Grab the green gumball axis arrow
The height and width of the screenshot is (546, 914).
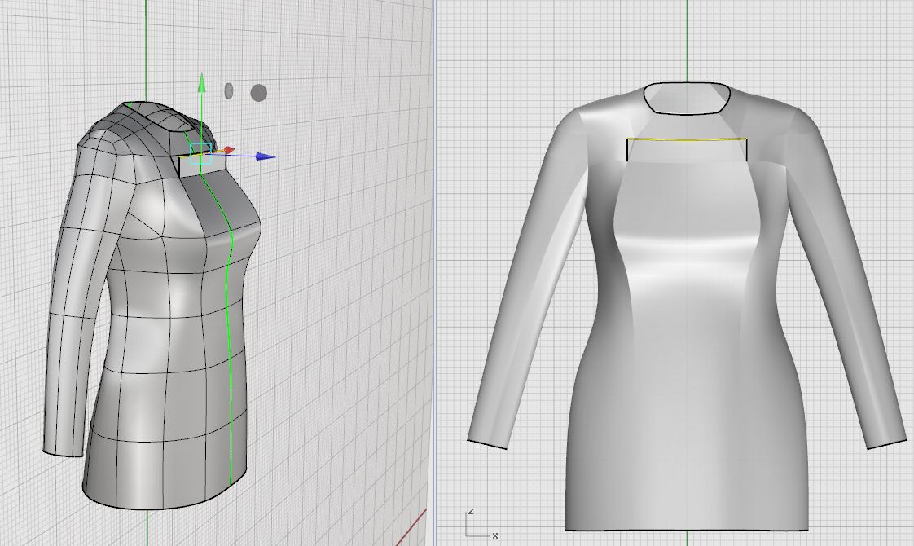coord(202,82)
